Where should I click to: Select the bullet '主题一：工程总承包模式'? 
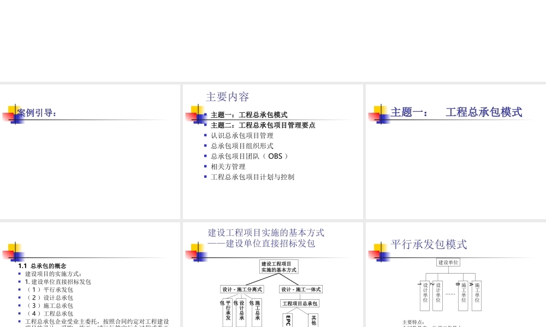(x=249, y=114)
